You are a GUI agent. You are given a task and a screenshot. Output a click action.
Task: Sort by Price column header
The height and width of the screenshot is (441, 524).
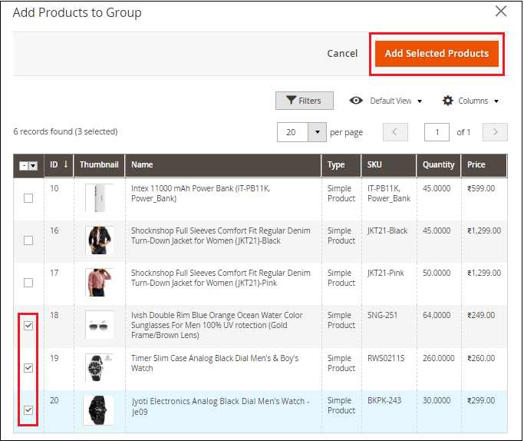coord(484,164)
